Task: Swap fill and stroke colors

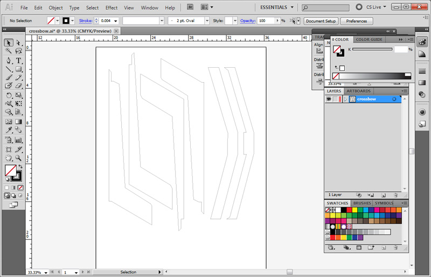Action: coord(20,166)
